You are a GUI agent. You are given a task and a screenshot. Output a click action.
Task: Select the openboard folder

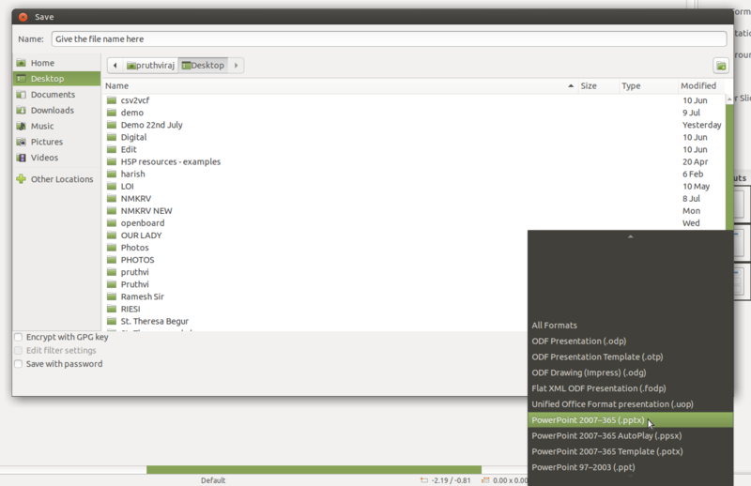414,223
